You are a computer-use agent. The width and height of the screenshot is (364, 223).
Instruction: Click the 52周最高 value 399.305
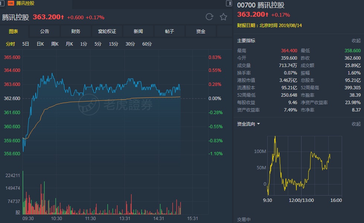(352, 88)
